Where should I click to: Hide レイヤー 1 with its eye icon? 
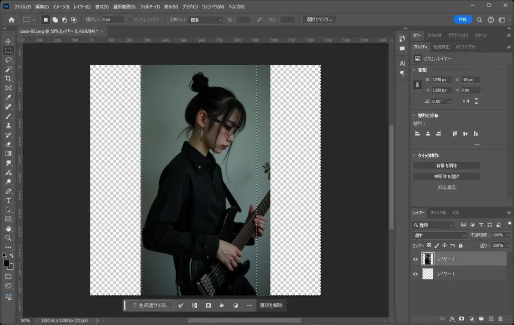point(415,274)
